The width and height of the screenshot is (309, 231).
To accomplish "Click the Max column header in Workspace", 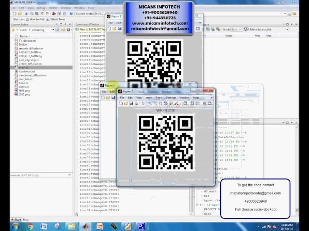I will [269, 36].
